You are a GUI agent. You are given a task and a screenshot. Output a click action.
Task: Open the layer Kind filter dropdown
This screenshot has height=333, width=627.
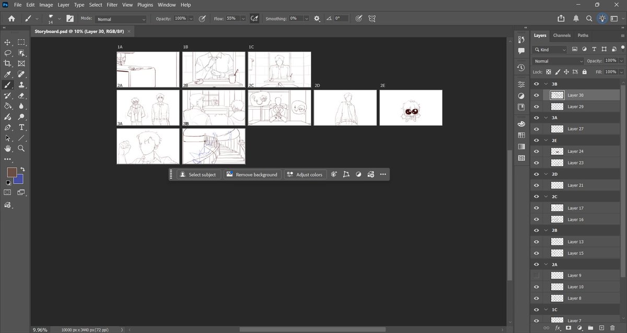pos(550,50)
